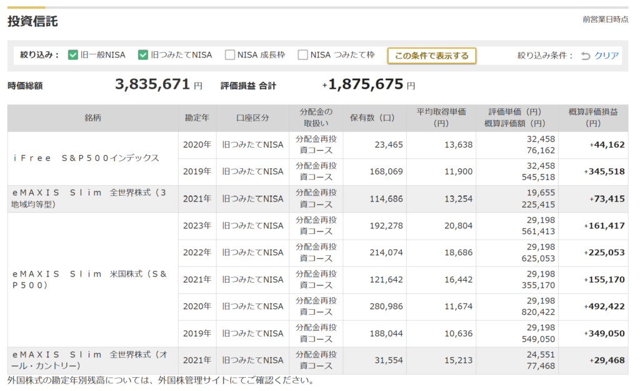Select the iFree S&P500インデックス fund name

86,158
